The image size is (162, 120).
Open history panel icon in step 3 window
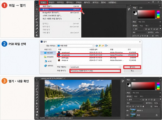(123, 81)
